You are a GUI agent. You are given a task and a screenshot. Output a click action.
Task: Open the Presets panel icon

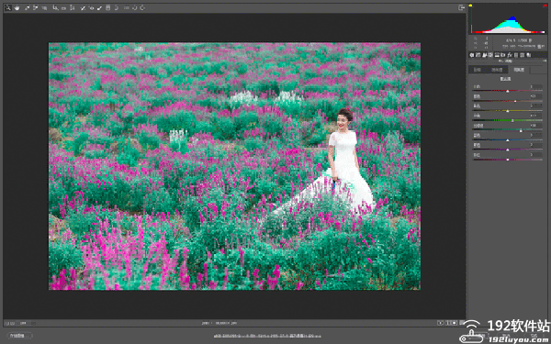click(x=522, y=55)
